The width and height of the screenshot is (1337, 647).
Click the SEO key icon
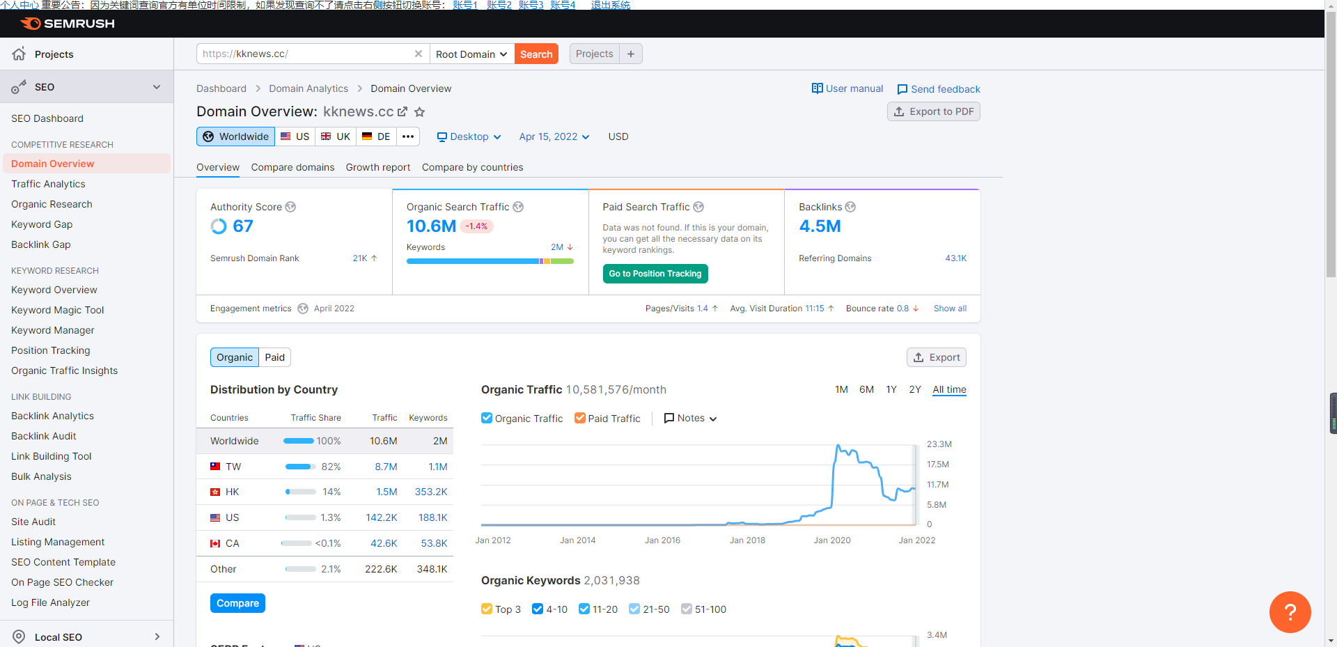click(x=19, y=87)
